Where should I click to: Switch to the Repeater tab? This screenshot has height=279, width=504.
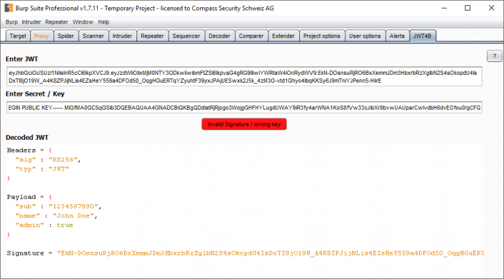point(152,36)
